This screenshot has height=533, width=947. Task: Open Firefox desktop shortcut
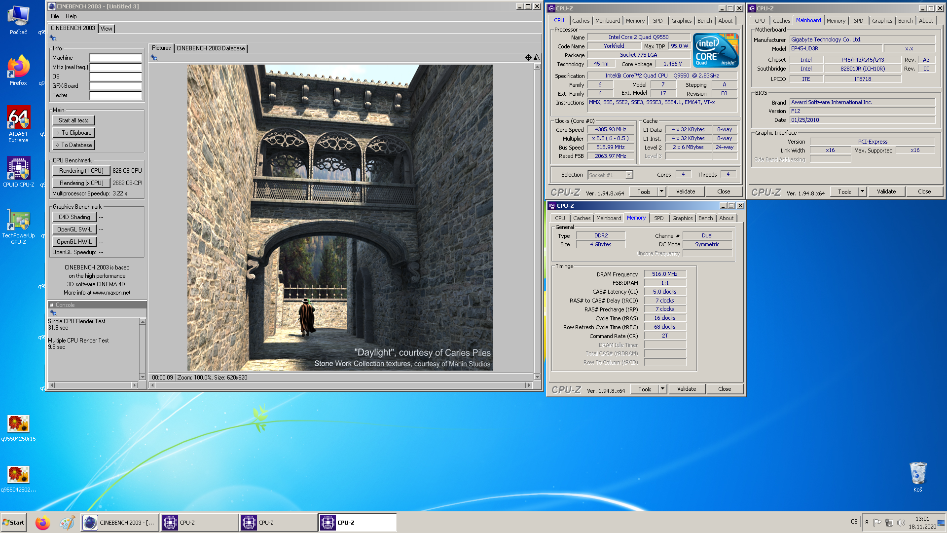coord(18,70)
